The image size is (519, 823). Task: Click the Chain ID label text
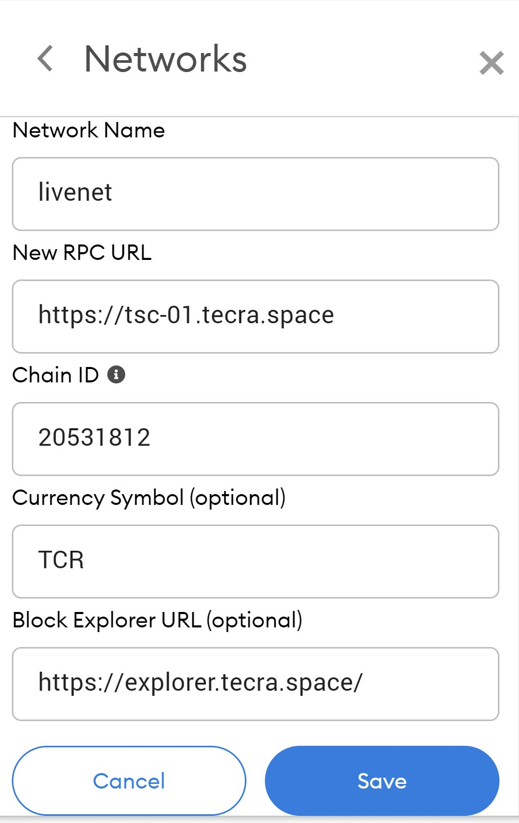coord(56,375)
